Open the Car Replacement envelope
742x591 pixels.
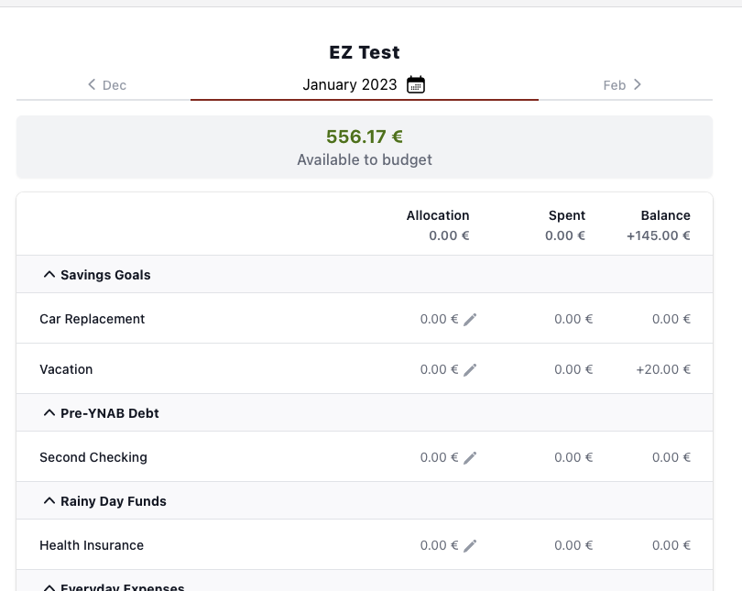point(91,318)
